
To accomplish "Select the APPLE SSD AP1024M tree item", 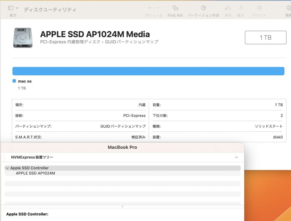I will pos(36,173).
